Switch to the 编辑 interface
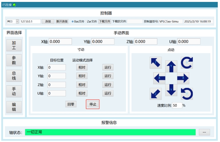Screen dimensions: 220x142 tap(14, 107)
